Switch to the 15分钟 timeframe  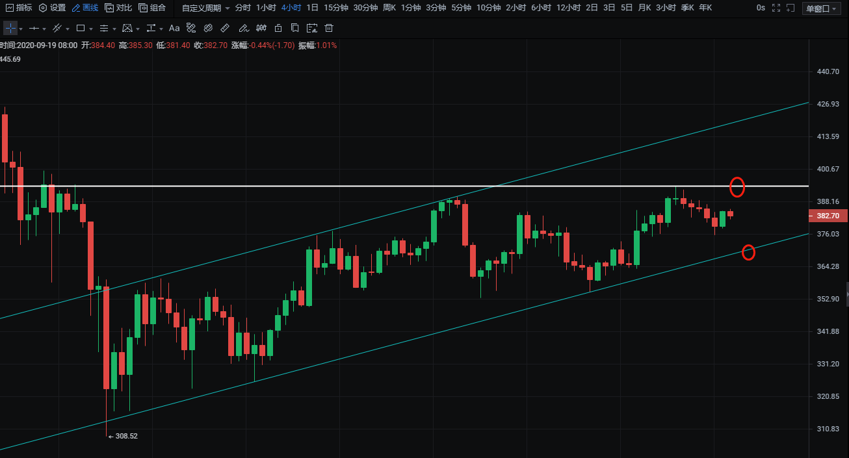pyautogui.click(x=336, y=8)
